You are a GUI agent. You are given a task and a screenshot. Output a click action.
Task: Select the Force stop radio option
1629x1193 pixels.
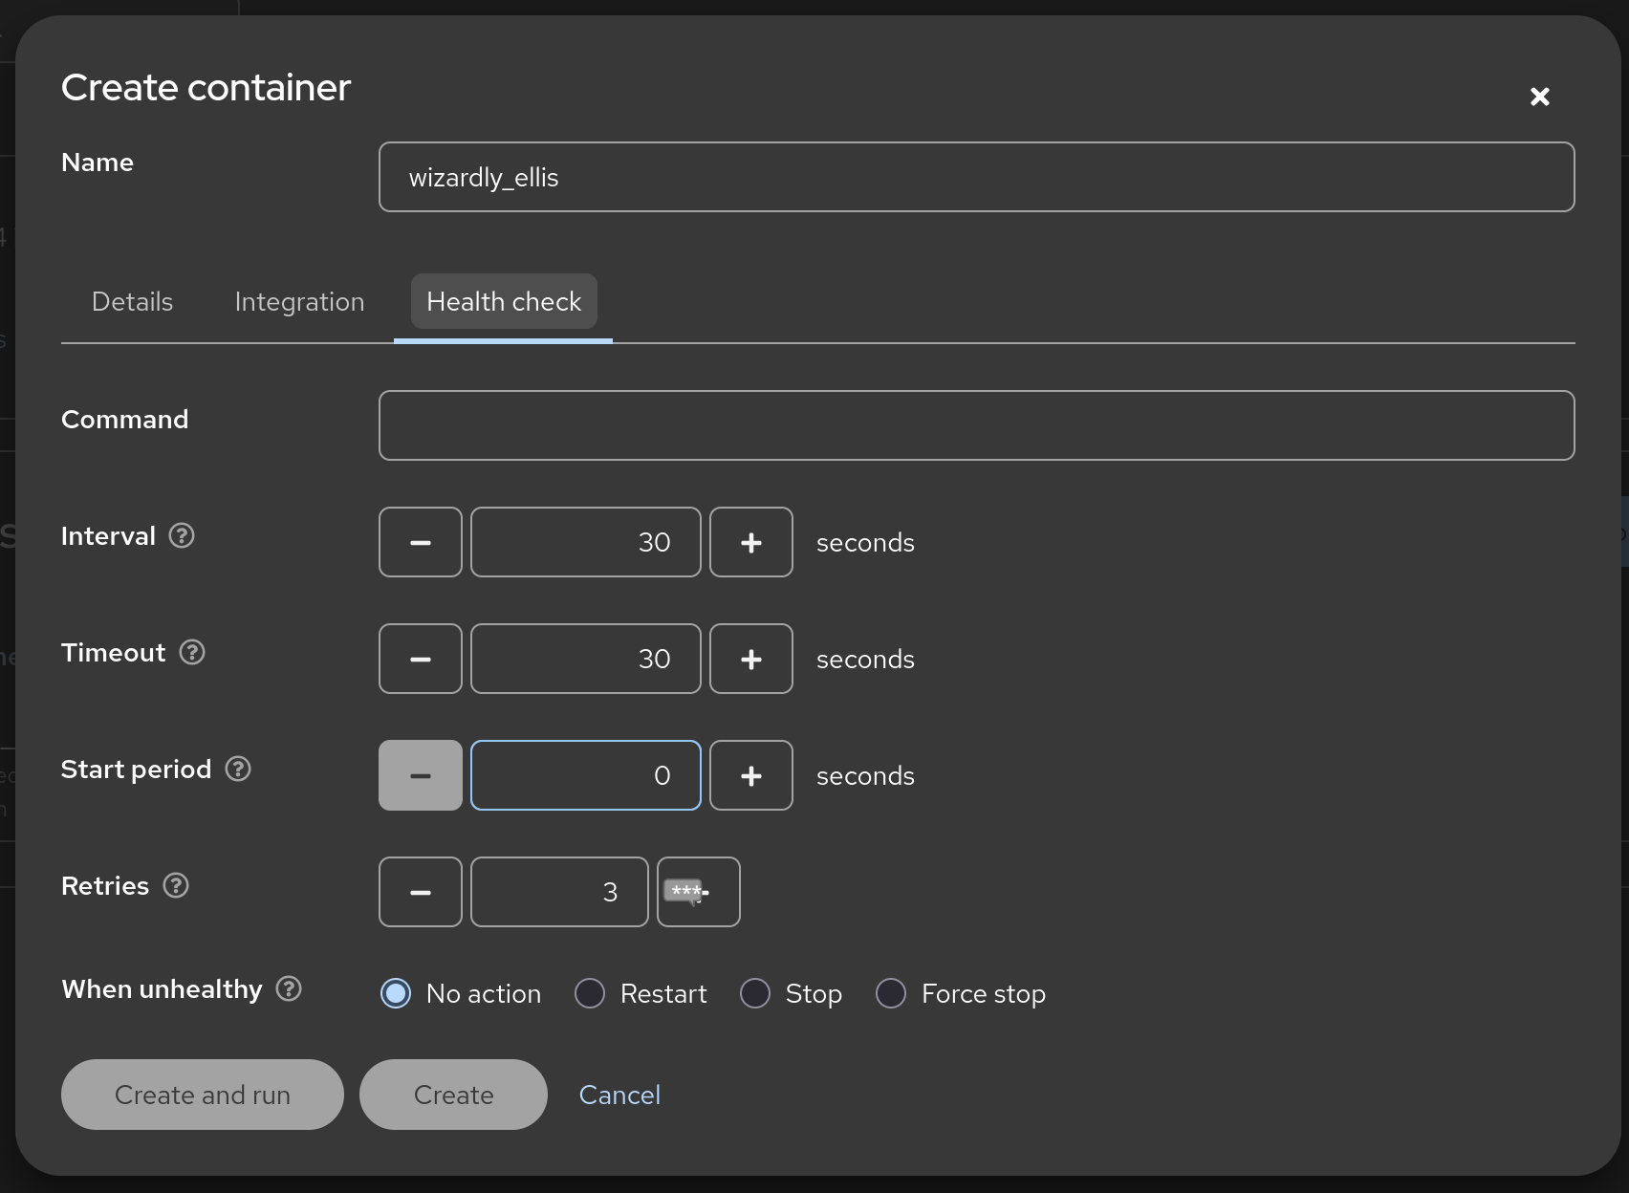891,993
